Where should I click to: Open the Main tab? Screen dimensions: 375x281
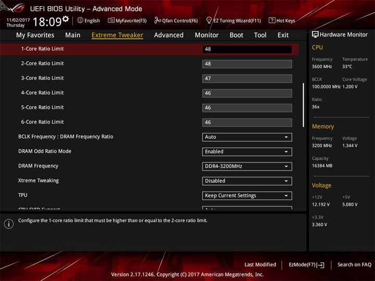(73, 35)
